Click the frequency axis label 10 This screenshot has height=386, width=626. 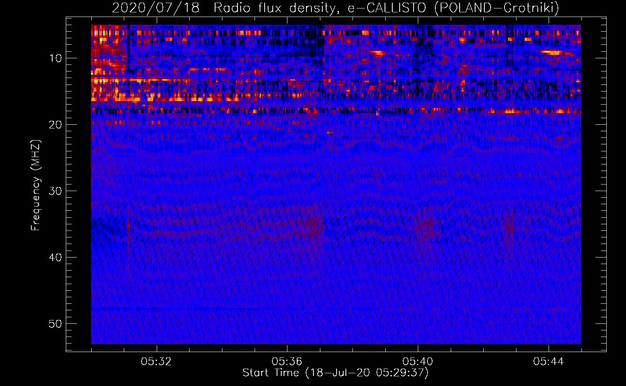click(x=56, y=58)
